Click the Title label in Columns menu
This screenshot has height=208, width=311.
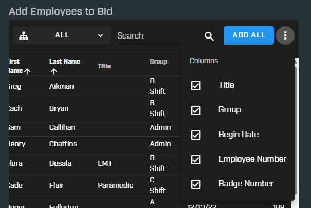[x=226, y=85]
